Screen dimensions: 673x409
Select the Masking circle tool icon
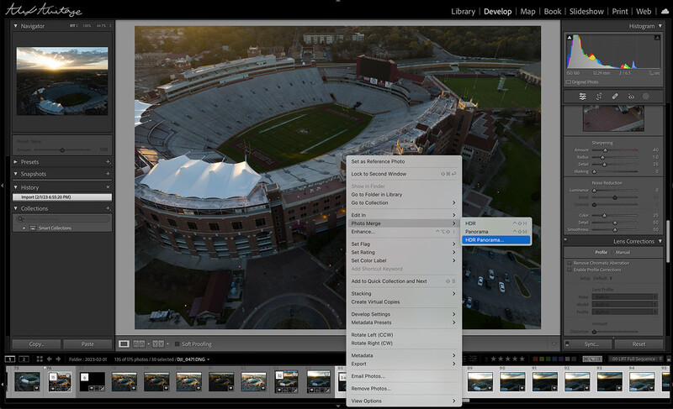[x=645, y=97]
